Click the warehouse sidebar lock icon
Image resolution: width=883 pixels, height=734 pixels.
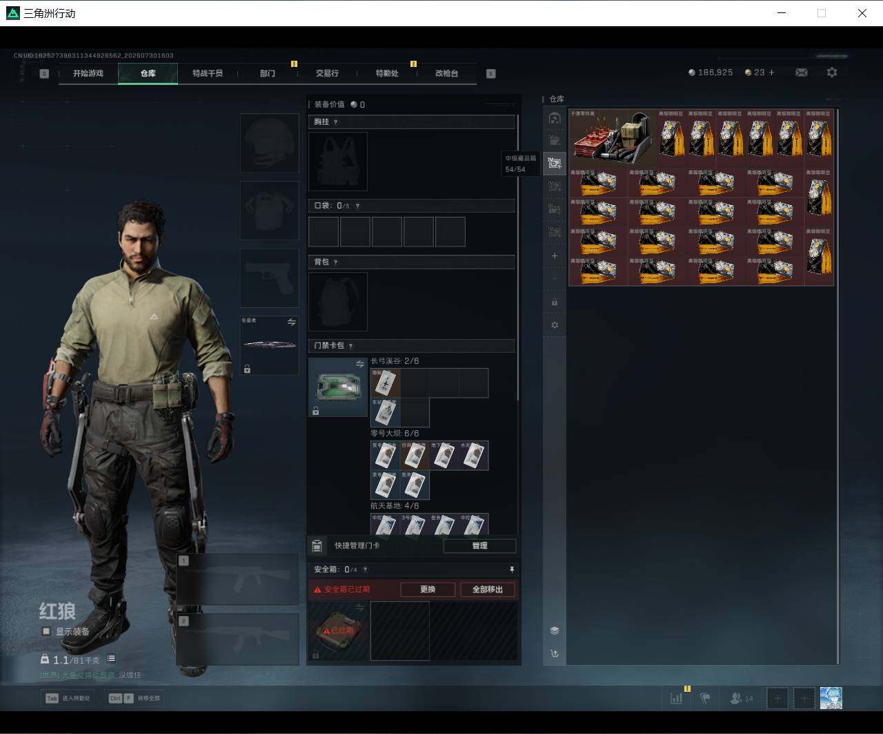pos(555,302)
